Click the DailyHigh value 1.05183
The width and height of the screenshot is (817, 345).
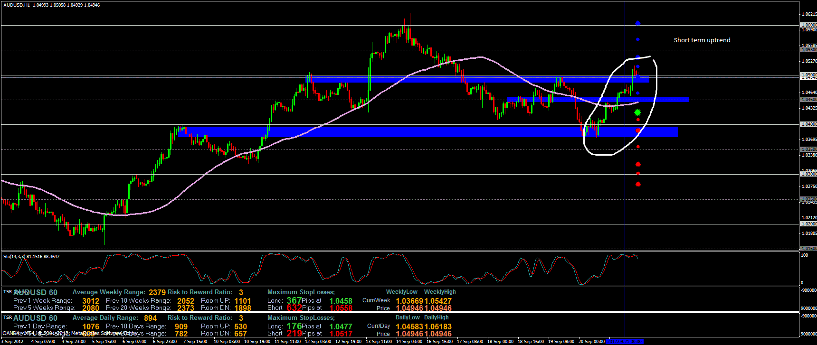click(438, 326)
